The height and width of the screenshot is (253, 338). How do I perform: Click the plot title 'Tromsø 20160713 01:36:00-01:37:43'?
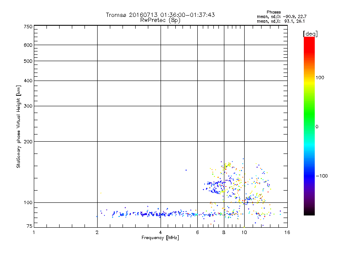coord(161,15)
